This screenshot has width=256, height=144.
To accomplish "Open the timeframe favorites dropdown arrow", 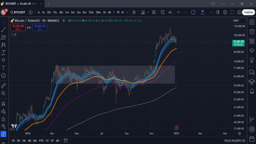I will click(x=127, y=12).
